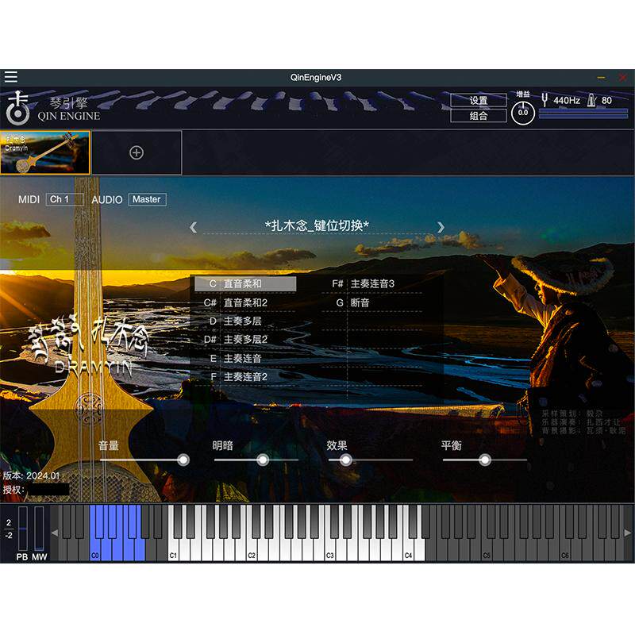Shift keyboard octave right with arrow
This screenshot has width=635, height=635.
click(628, 533)
